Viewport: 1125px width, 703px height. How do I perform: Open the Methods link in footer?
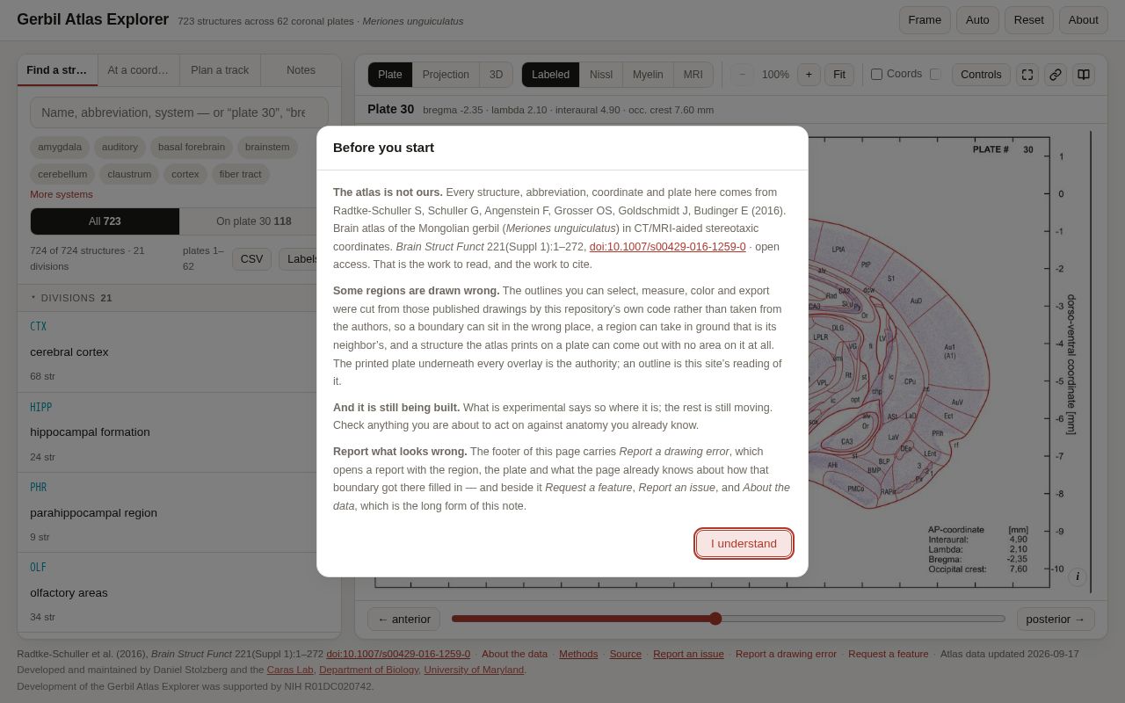(578, 654)
